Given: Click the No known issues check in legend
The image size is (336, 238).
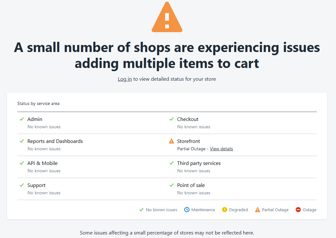Looking at the screenshot, I should (x=141, y=210).
